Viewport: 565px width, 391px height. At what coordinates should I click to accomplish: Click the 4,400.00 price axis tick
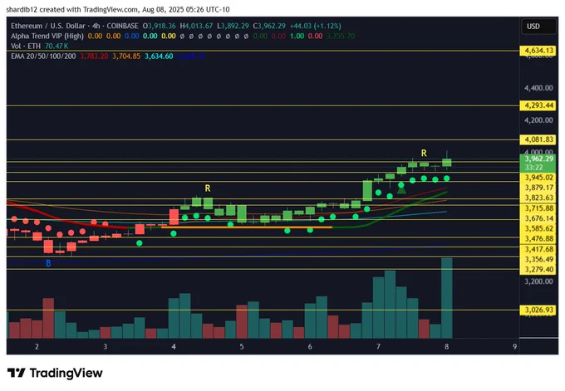(538, 88)
